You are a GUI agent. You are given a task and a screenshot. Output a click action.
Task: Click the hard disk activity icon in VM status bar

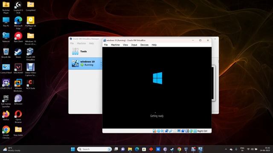tap(154, 131)
